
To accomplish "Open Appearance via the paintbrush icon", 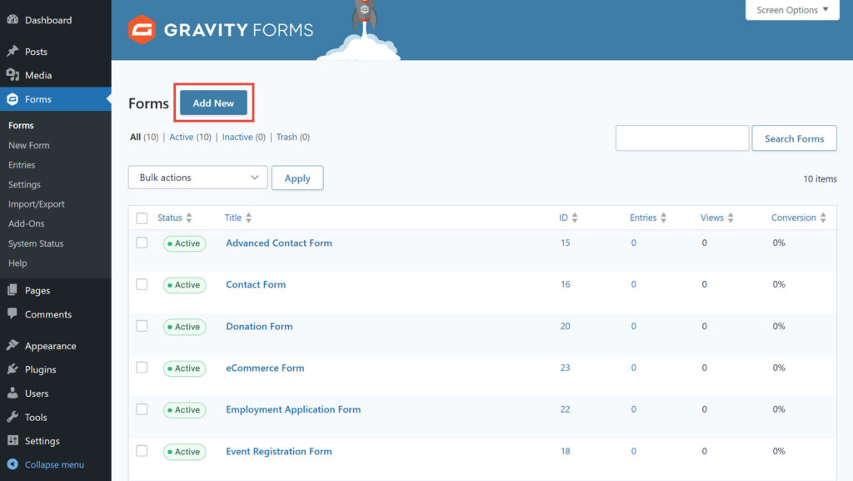I will click(15, 345).
